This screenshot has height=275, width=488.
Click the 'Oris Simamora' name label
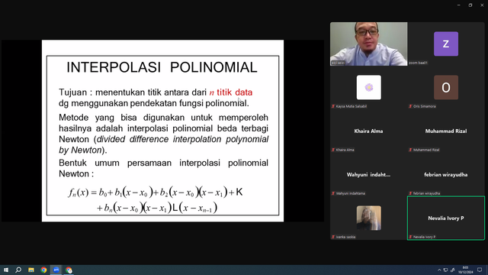[425, 106]
